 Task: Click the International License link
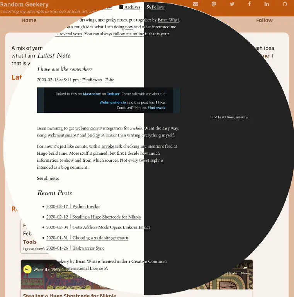(x=86, y=268)
